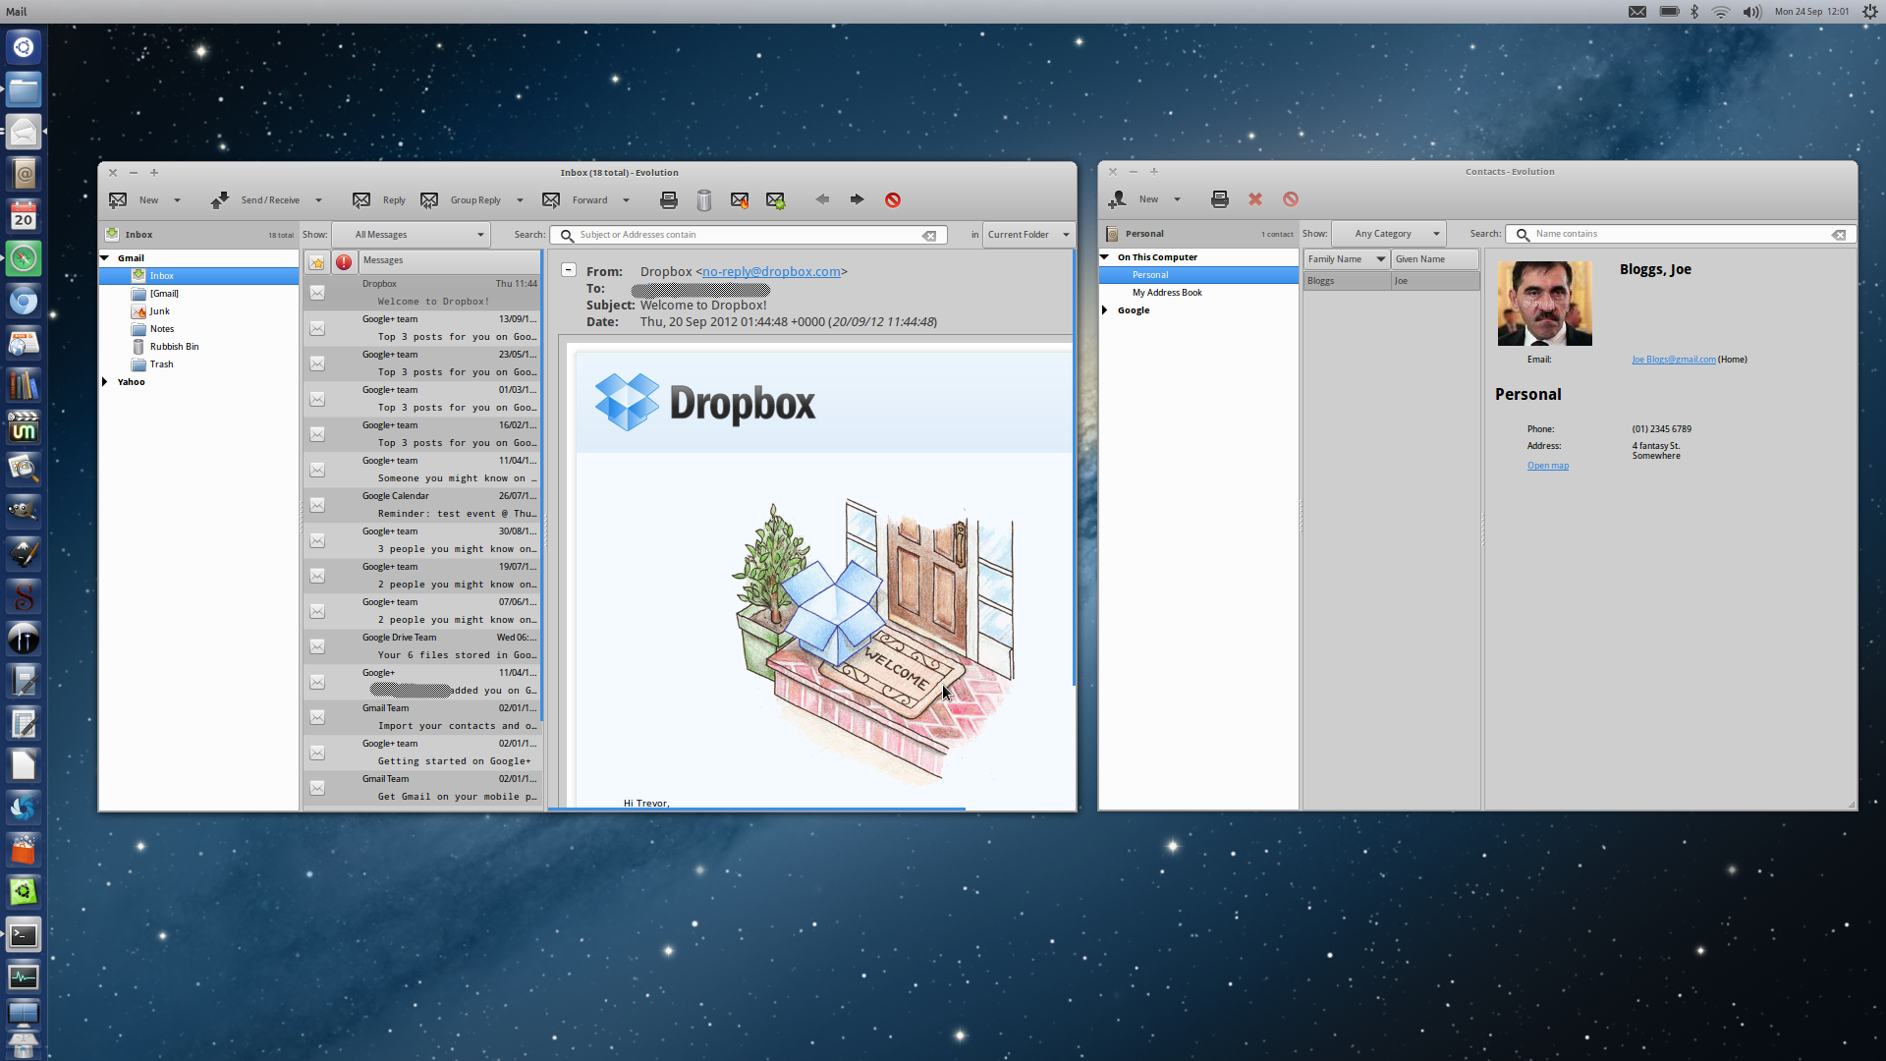Click the red delete contact icon

click(1255, 199)
